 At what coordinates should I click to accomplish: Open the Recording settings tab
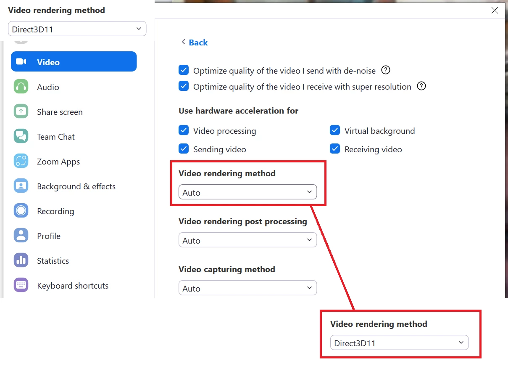[74, 211]
